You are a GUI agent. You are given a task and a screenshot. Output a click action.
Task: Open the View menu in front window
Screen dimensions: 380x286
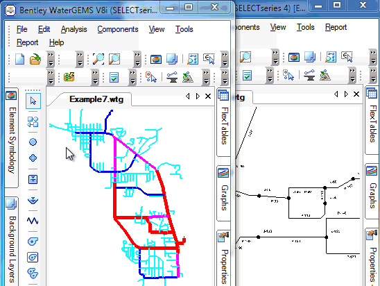coord(157,29)
